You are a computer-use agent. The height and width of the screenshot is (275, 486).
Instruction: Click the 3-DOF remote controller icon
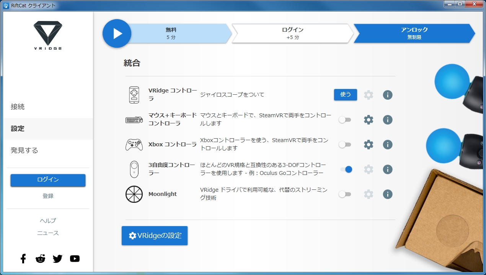click(134, 169)
